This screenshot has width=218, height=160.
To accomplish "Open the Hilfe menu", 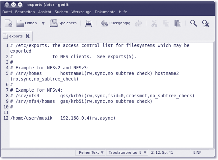I will coord(123,12).
